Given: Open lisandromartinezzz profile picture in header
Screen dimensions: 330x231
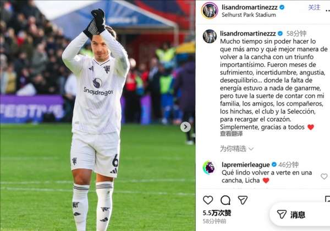Looking at the screenshot, I should point(210,10).
